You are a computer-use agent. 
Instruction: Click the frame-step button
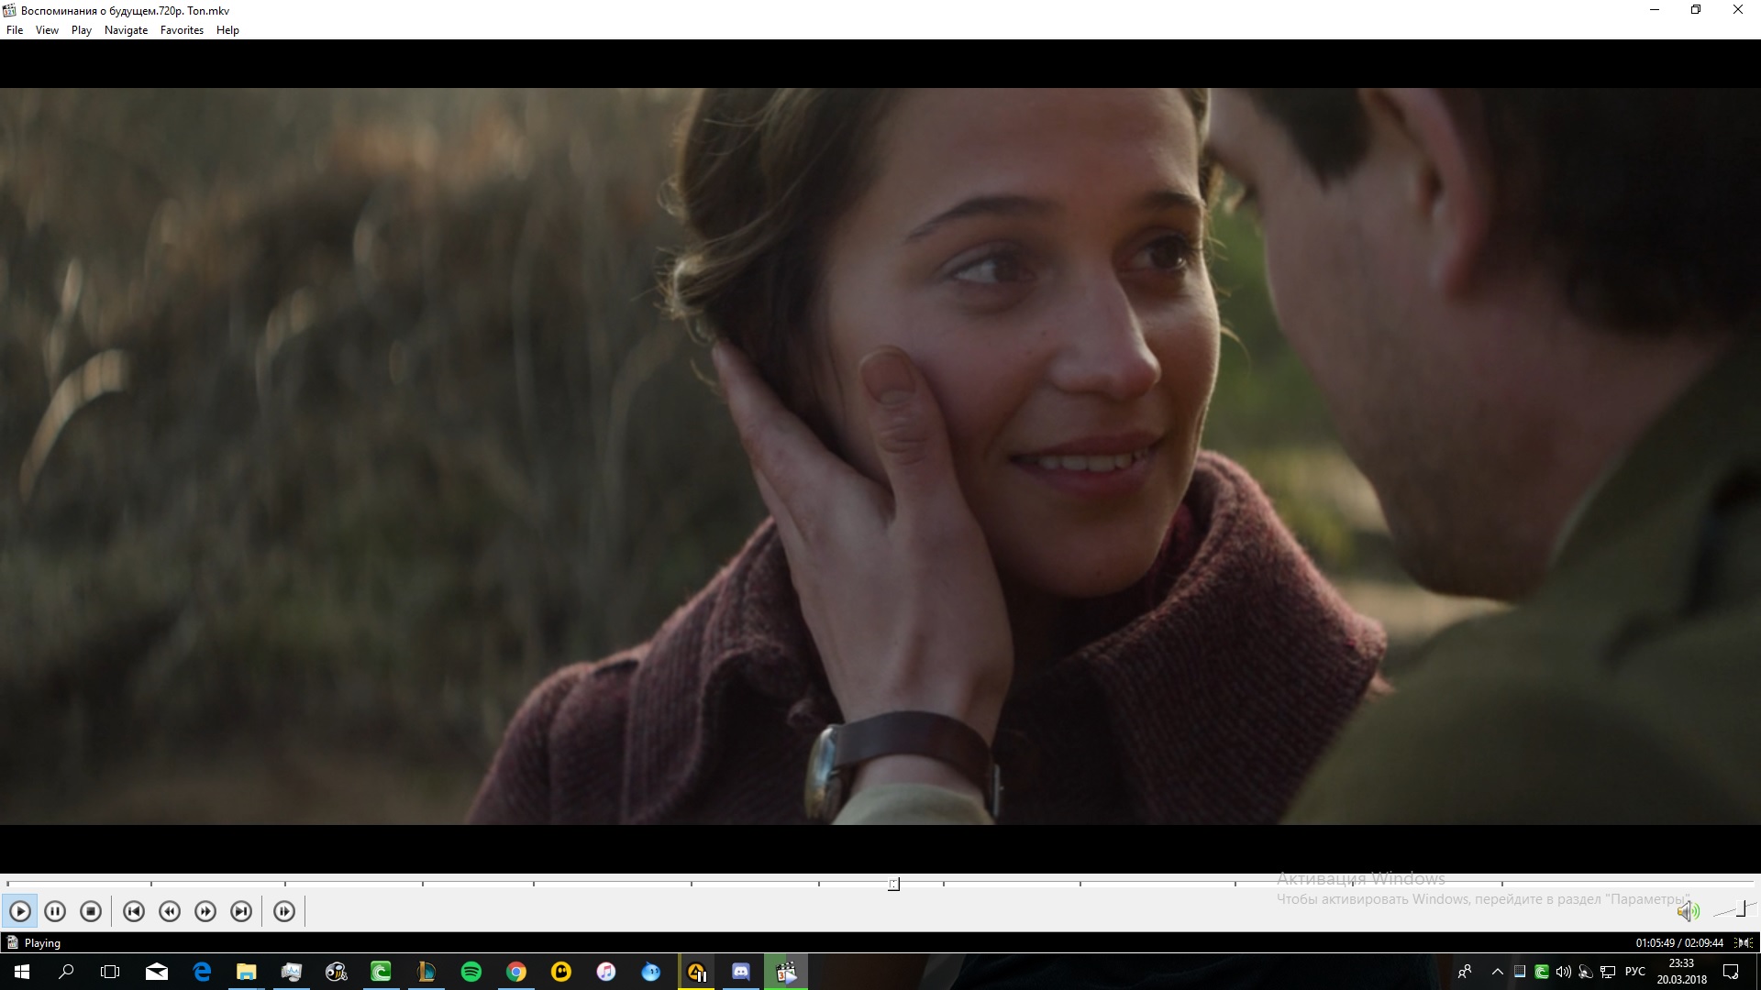click(284, 911)
